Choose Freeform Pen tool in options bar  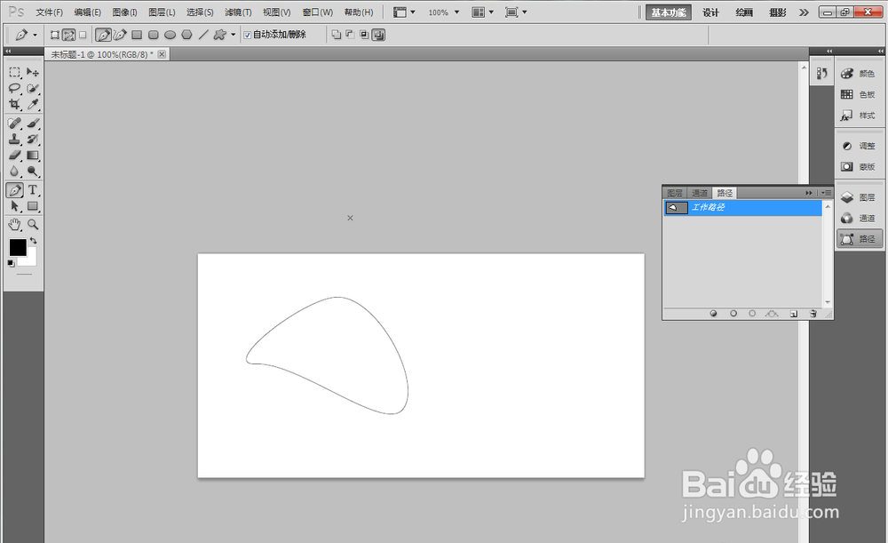point(120,36)
